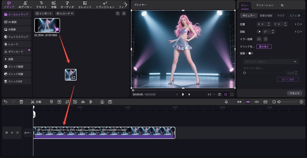Undo the last action

5,102
